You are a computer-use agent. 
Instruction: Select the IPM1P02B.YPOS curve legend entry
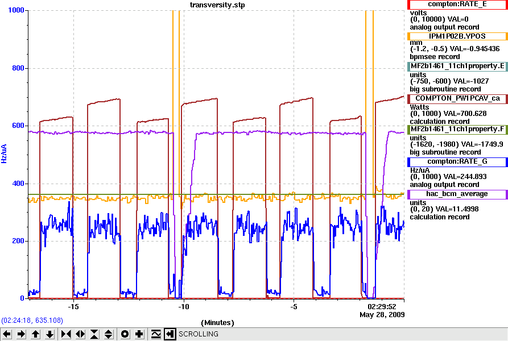click(457, 36)
